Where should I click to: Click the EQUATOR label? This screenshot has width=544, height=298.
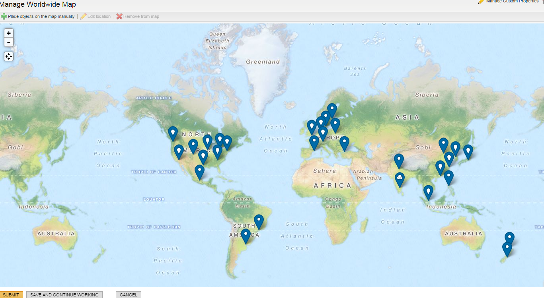click(x=154, y=199)
